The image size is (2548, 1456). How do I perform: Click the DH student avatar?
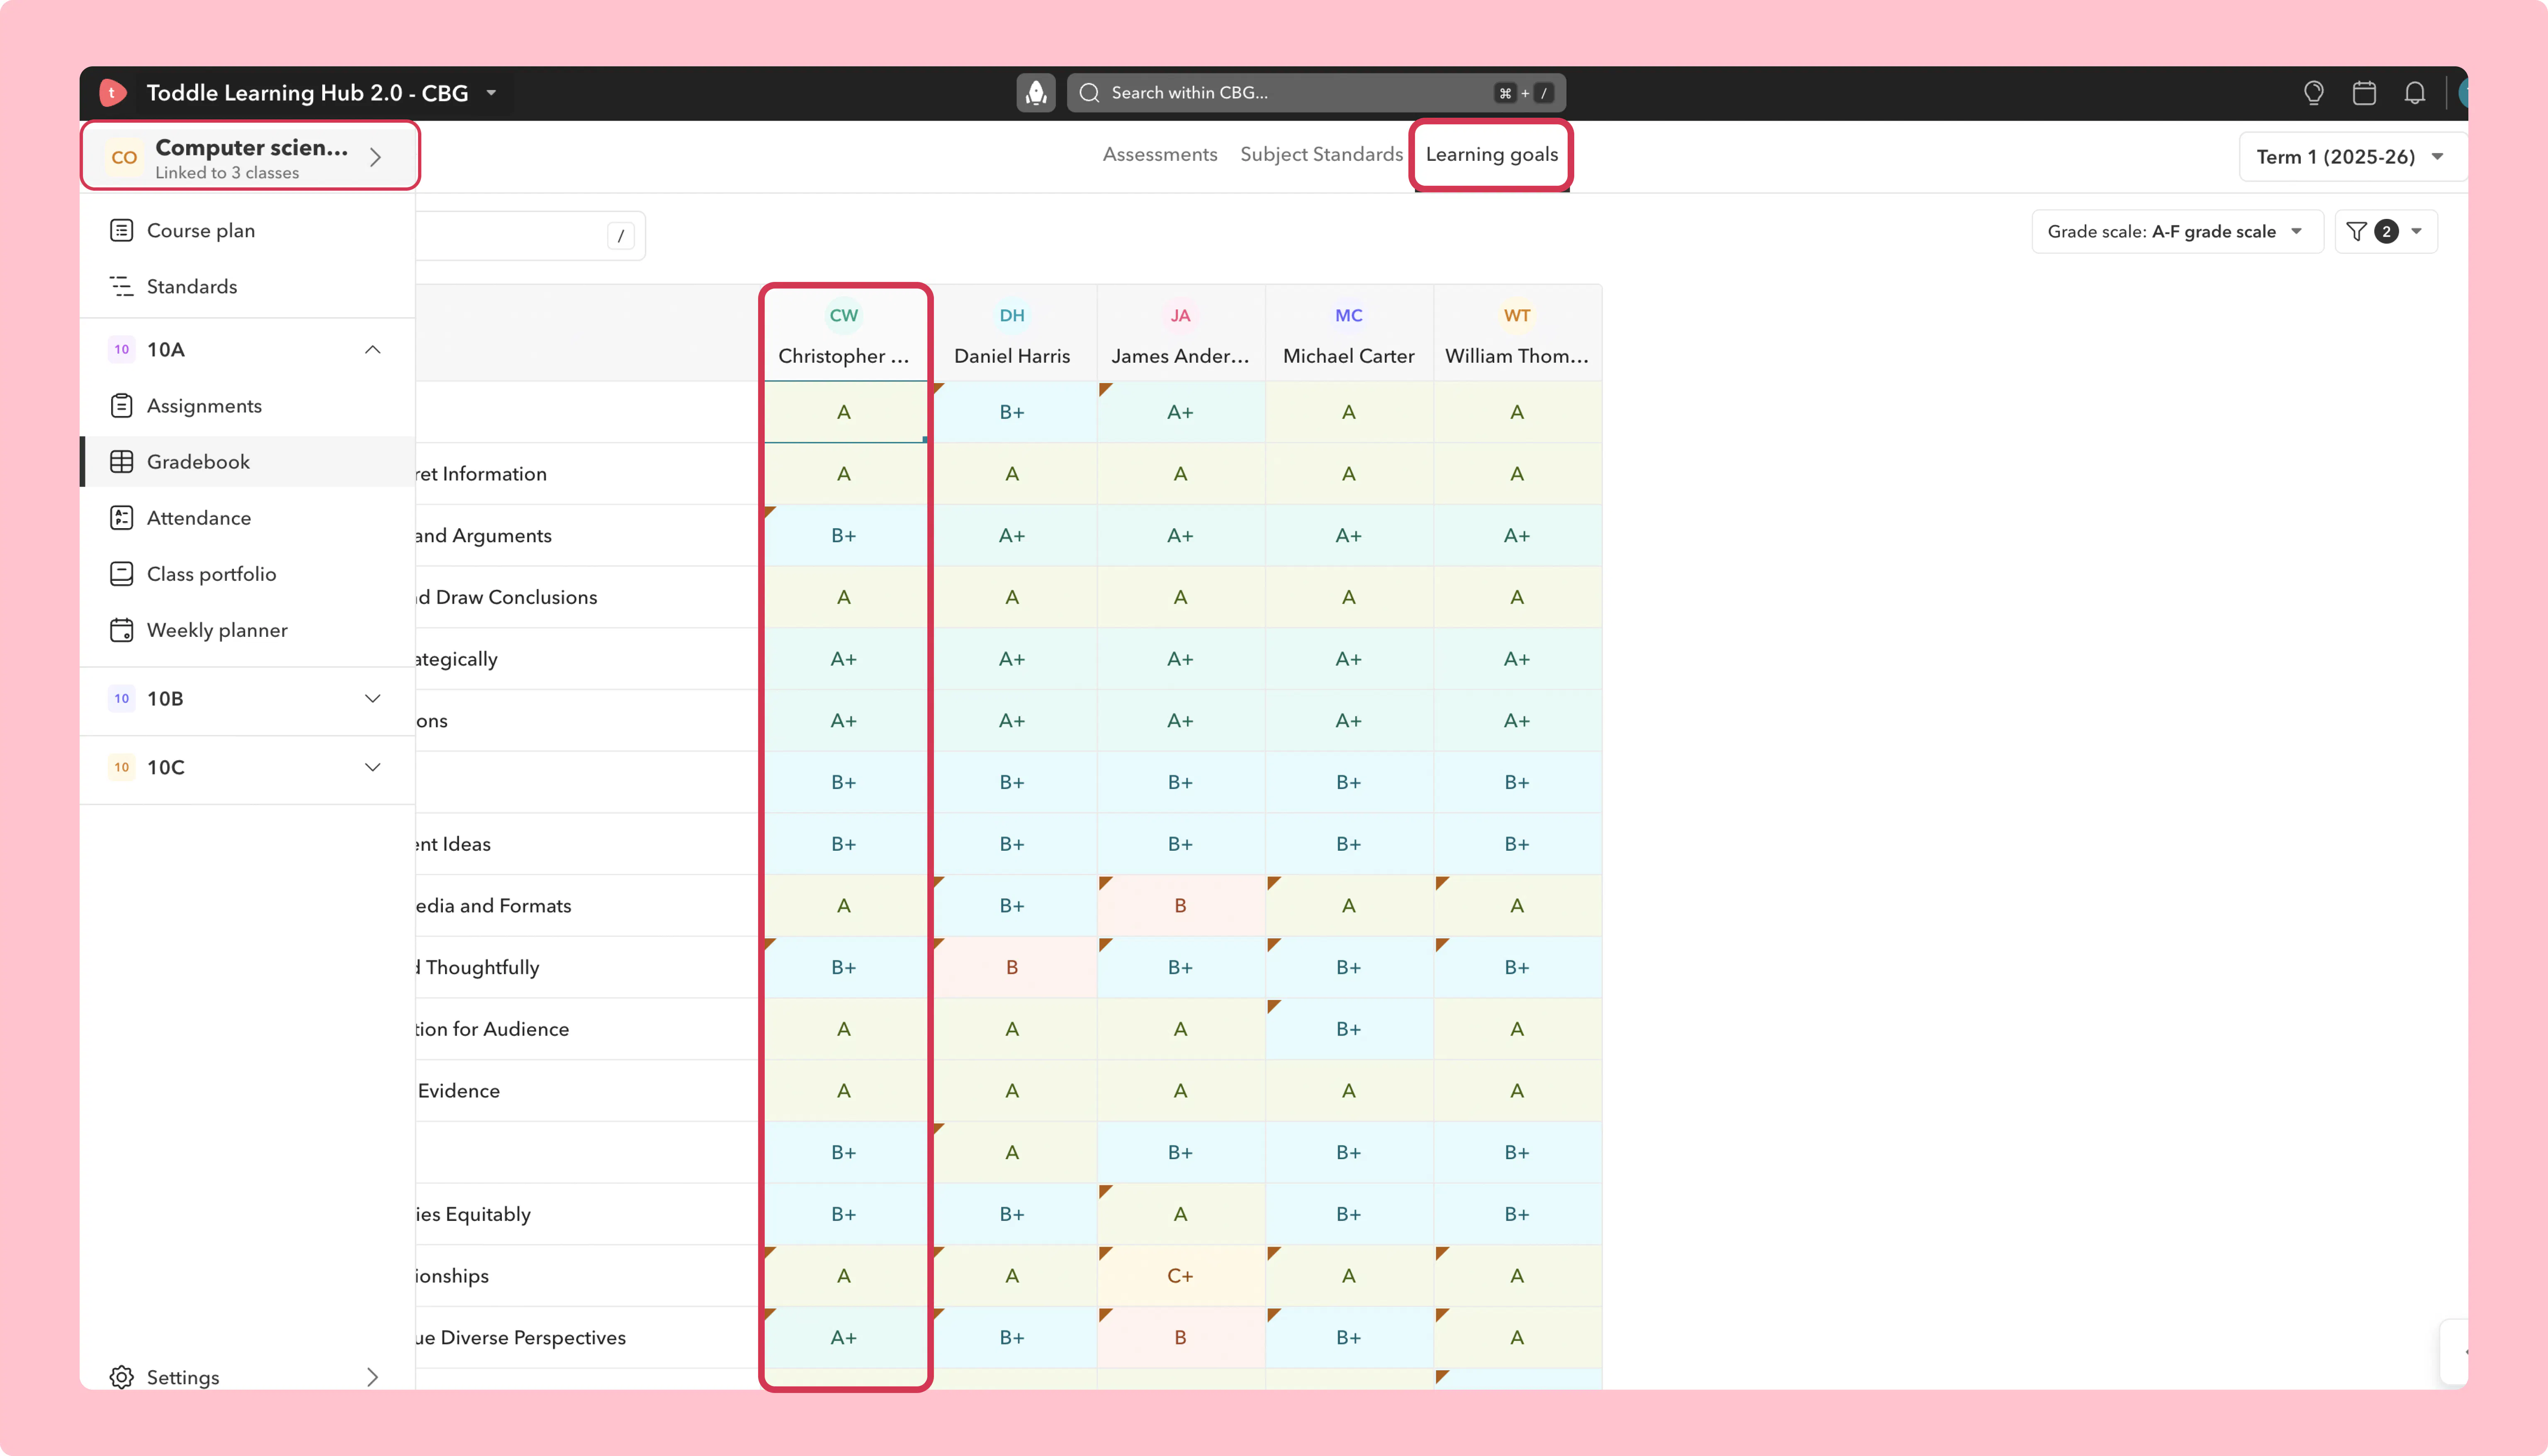(1012, 315)
